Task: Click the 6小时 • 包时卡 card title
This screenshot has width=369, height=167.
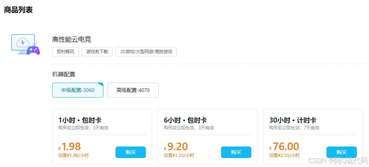Action: (185, 120)
